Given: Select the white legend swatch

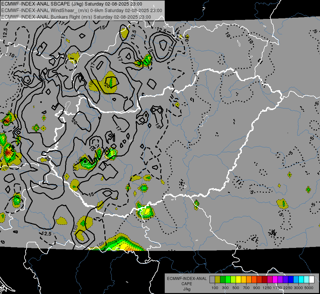Looking at the screenshot, I should coord(312,280).
